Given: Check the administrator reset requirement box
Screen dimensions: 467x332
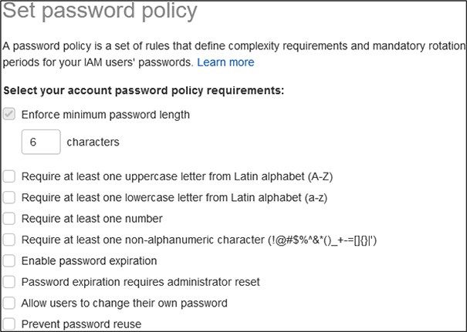Looking at the screenshot, I should [x=9, y=282].
